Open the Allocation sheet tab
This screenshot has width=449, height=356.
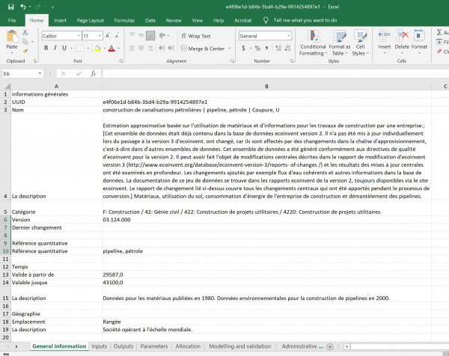(188, 346)
